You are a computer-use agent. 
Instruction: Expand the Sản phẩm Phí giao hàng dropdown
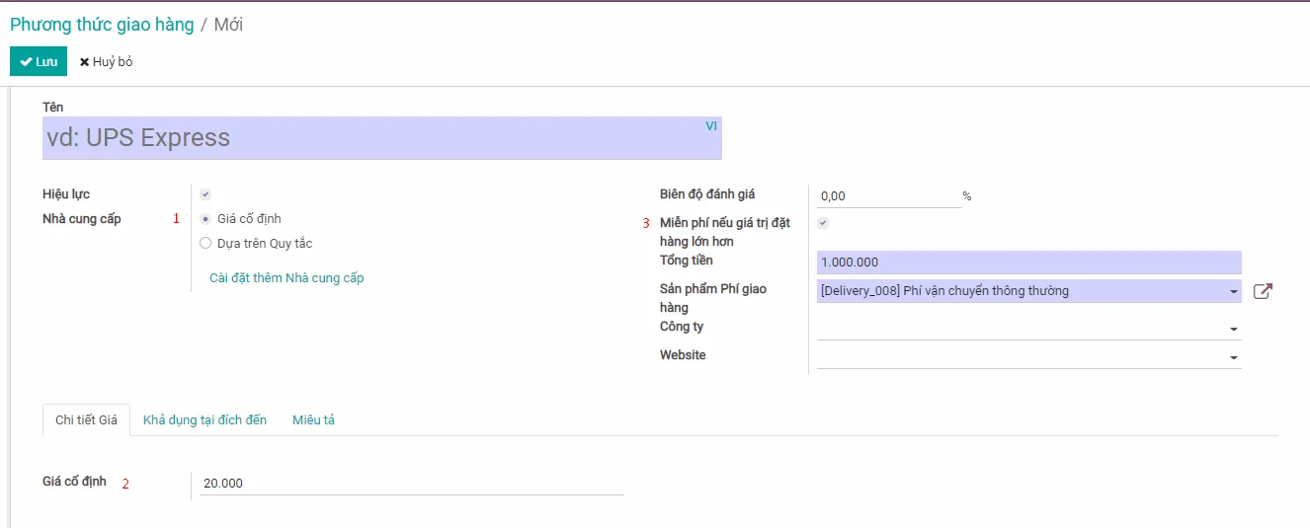pyautogui.click(x=1234, y=291)
